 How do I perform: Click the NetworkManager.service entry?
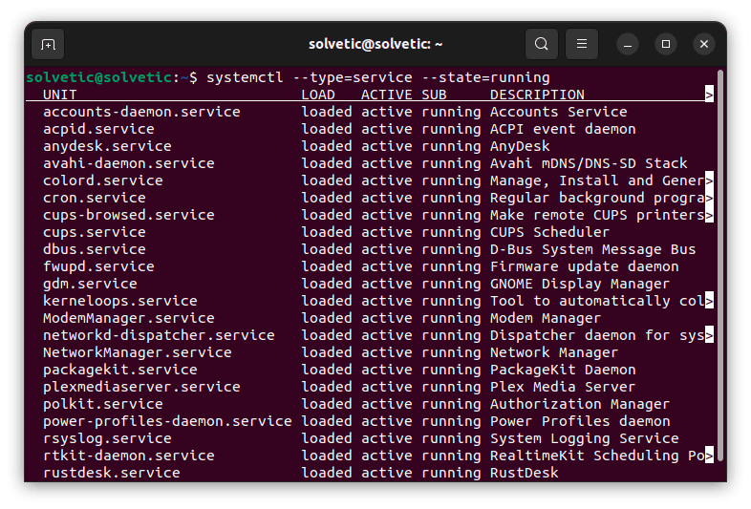(137, 352)
